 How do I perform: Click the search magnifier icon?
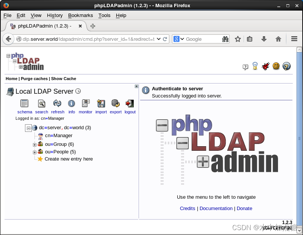click(42, 104)
